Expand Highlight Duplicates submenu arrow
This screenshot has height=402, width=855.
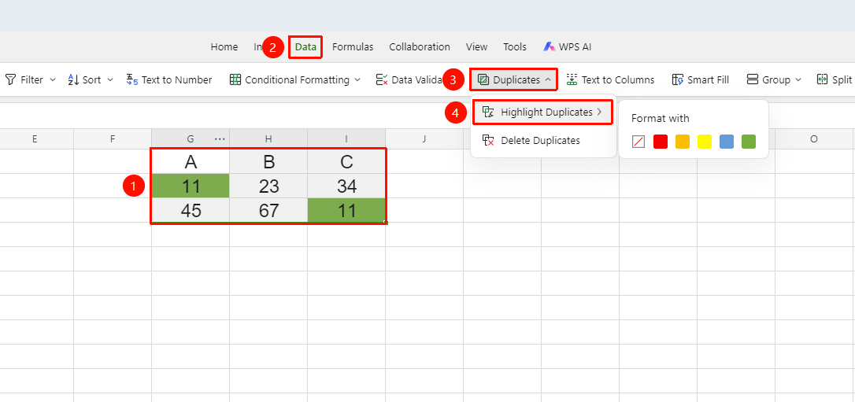tap(599, 112)
